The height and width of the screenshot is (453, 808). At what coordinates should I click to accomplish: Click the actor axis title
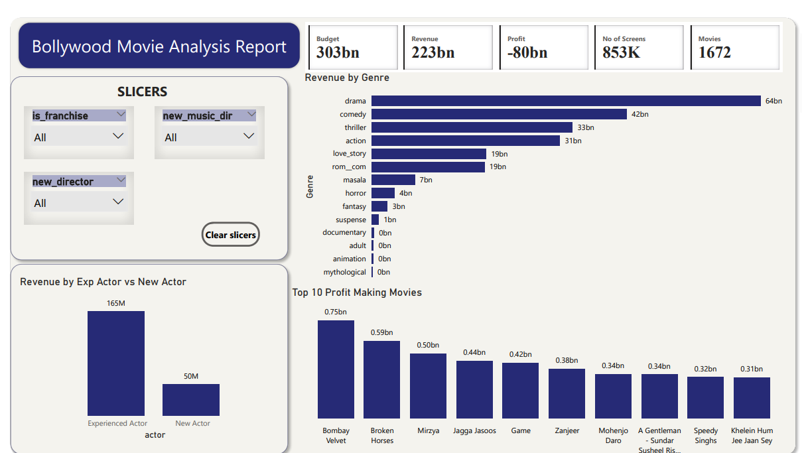[x=155, y=435]
